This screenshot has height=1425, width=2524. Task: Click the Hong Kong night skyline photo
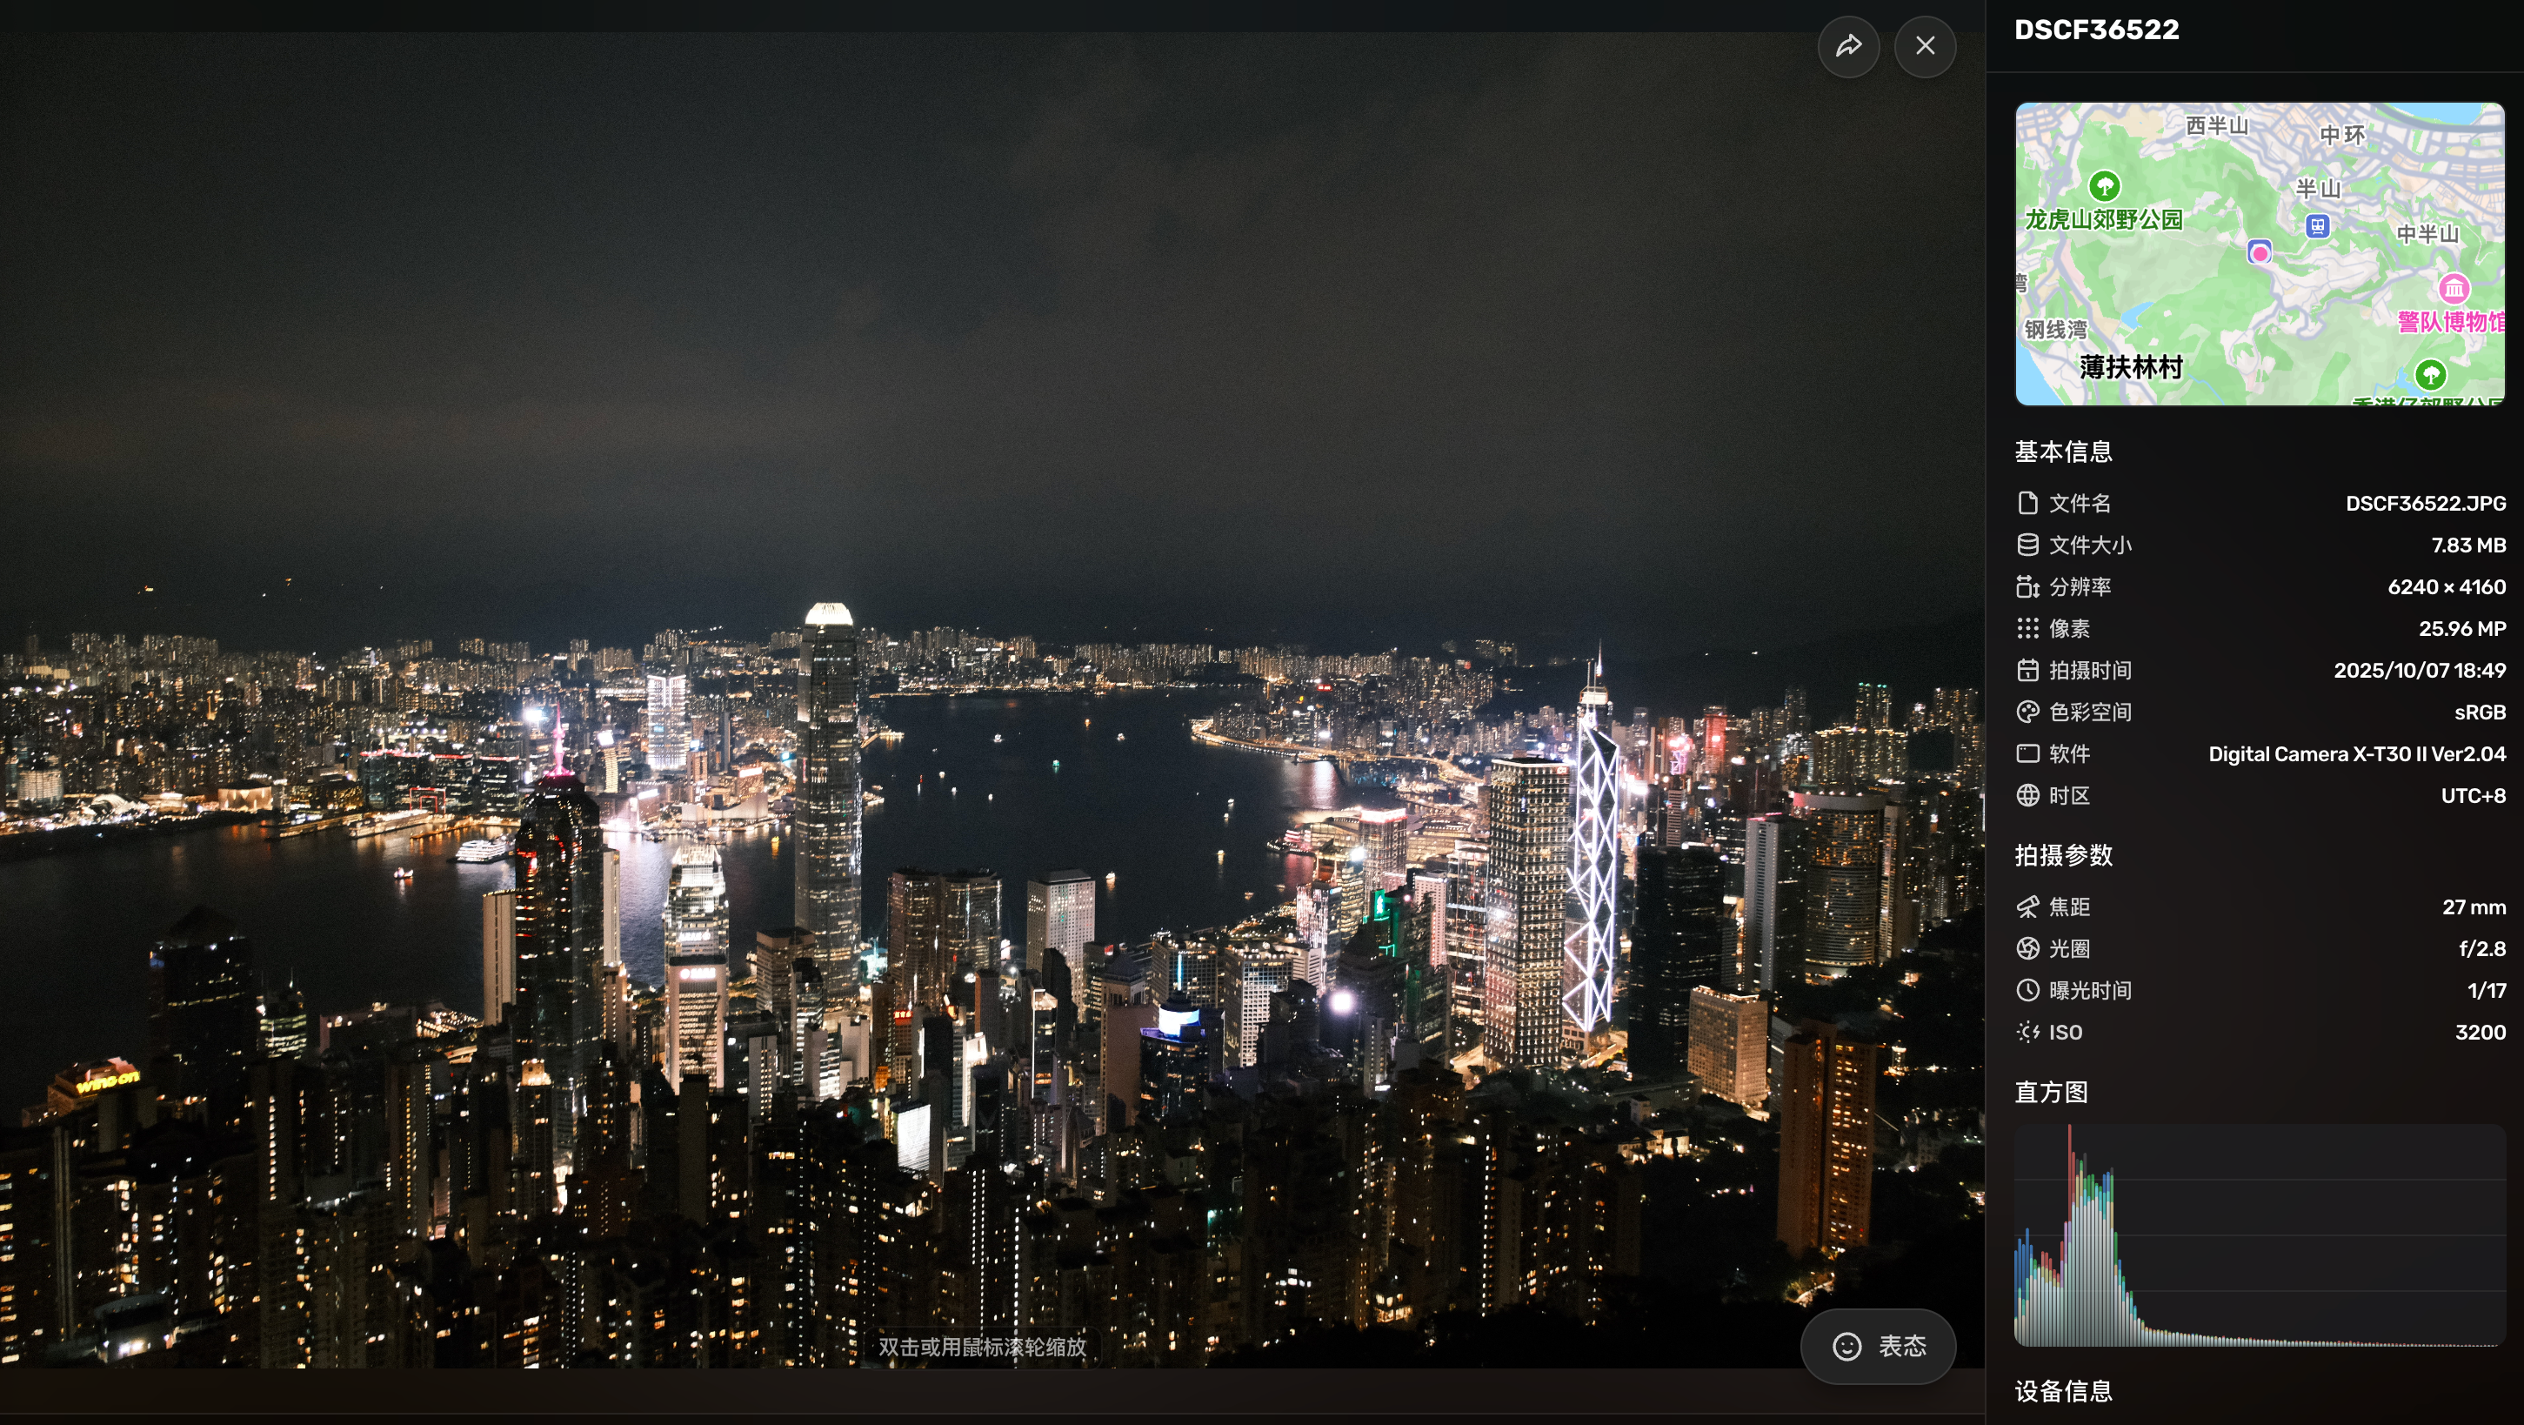pyautogui.click(x=992, y=699)
